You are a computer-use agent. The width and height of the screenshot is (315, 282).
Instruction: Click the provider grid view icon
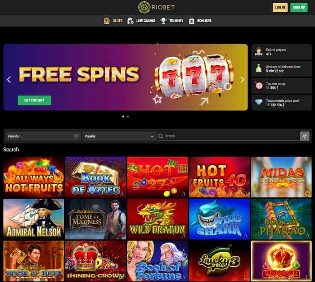click(76, 136)
